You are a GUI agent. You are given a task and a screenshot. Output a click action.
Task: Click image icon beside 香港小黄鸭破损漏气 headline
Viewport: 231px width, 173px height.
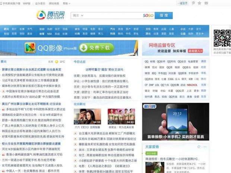[3, 155]
